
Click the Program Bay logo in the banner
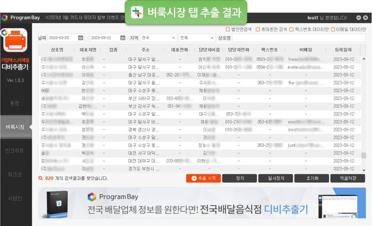click(113, 197)
